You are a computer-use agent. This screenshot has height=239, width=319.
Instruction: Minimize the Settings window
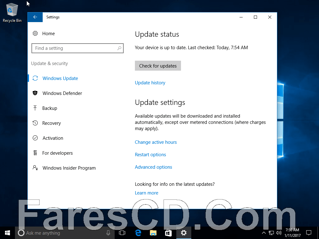tap(241, 17)
